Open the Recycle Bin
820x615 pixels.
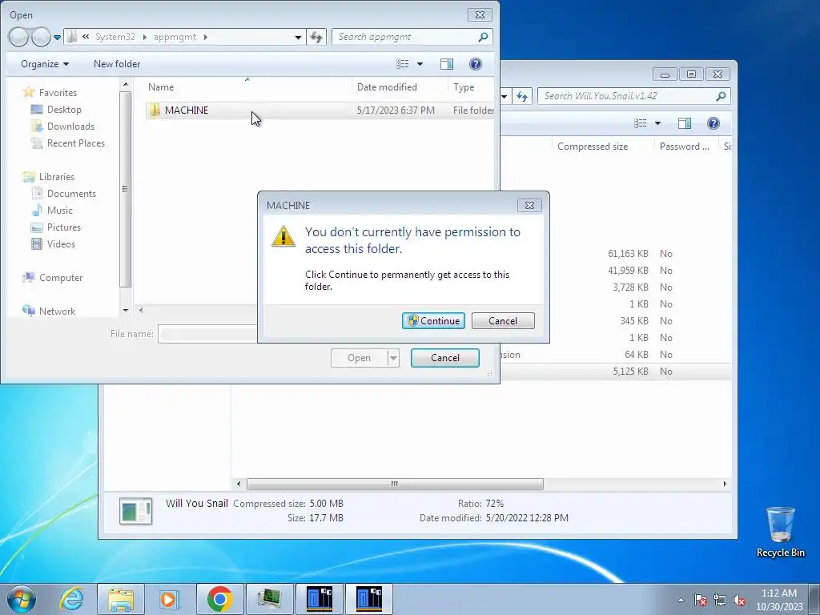(780, 532)
